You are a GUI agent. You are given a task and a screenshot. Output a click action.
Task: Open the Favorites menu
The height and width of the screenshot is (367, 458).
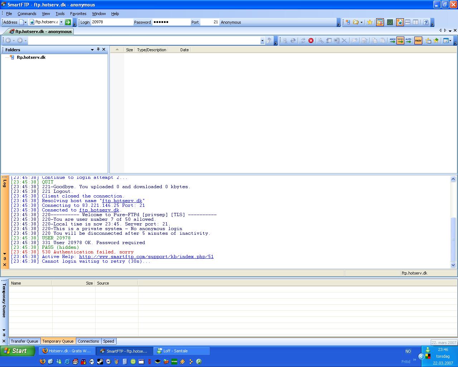coord(78,14)
